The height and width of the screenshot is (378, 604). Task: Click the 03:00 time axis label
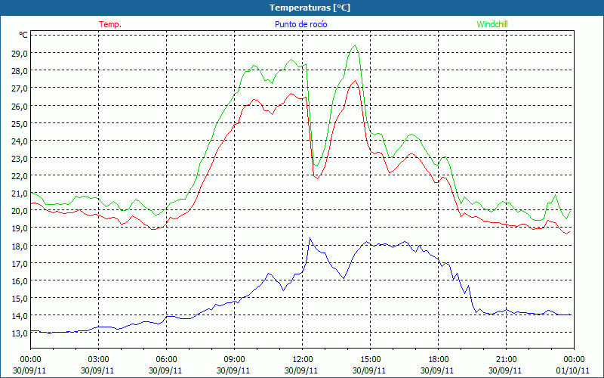(x=98, y=359)
